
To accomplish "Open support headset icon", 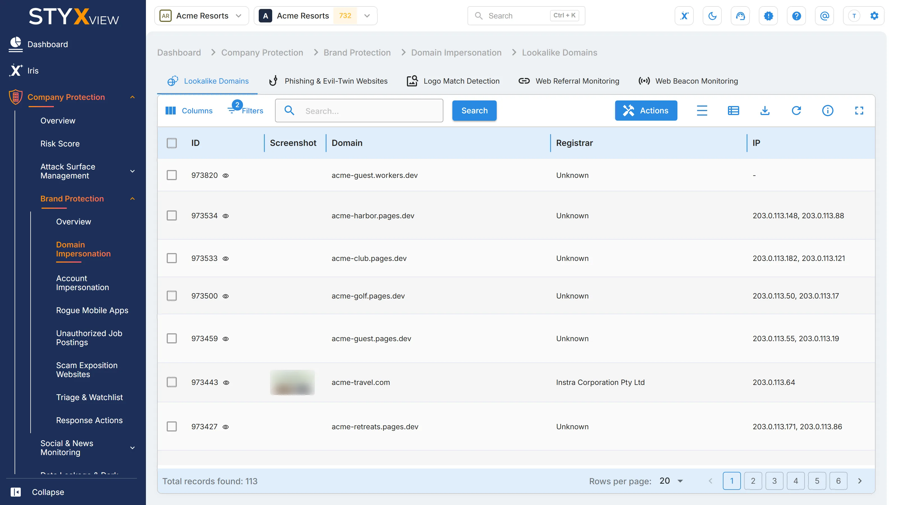I will [740, 16].
